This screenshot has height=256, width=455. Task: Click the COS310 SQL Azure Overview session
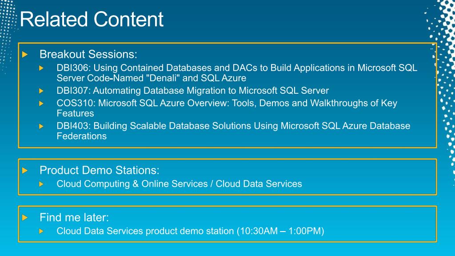pyautogui.click(x=227, y=108)
